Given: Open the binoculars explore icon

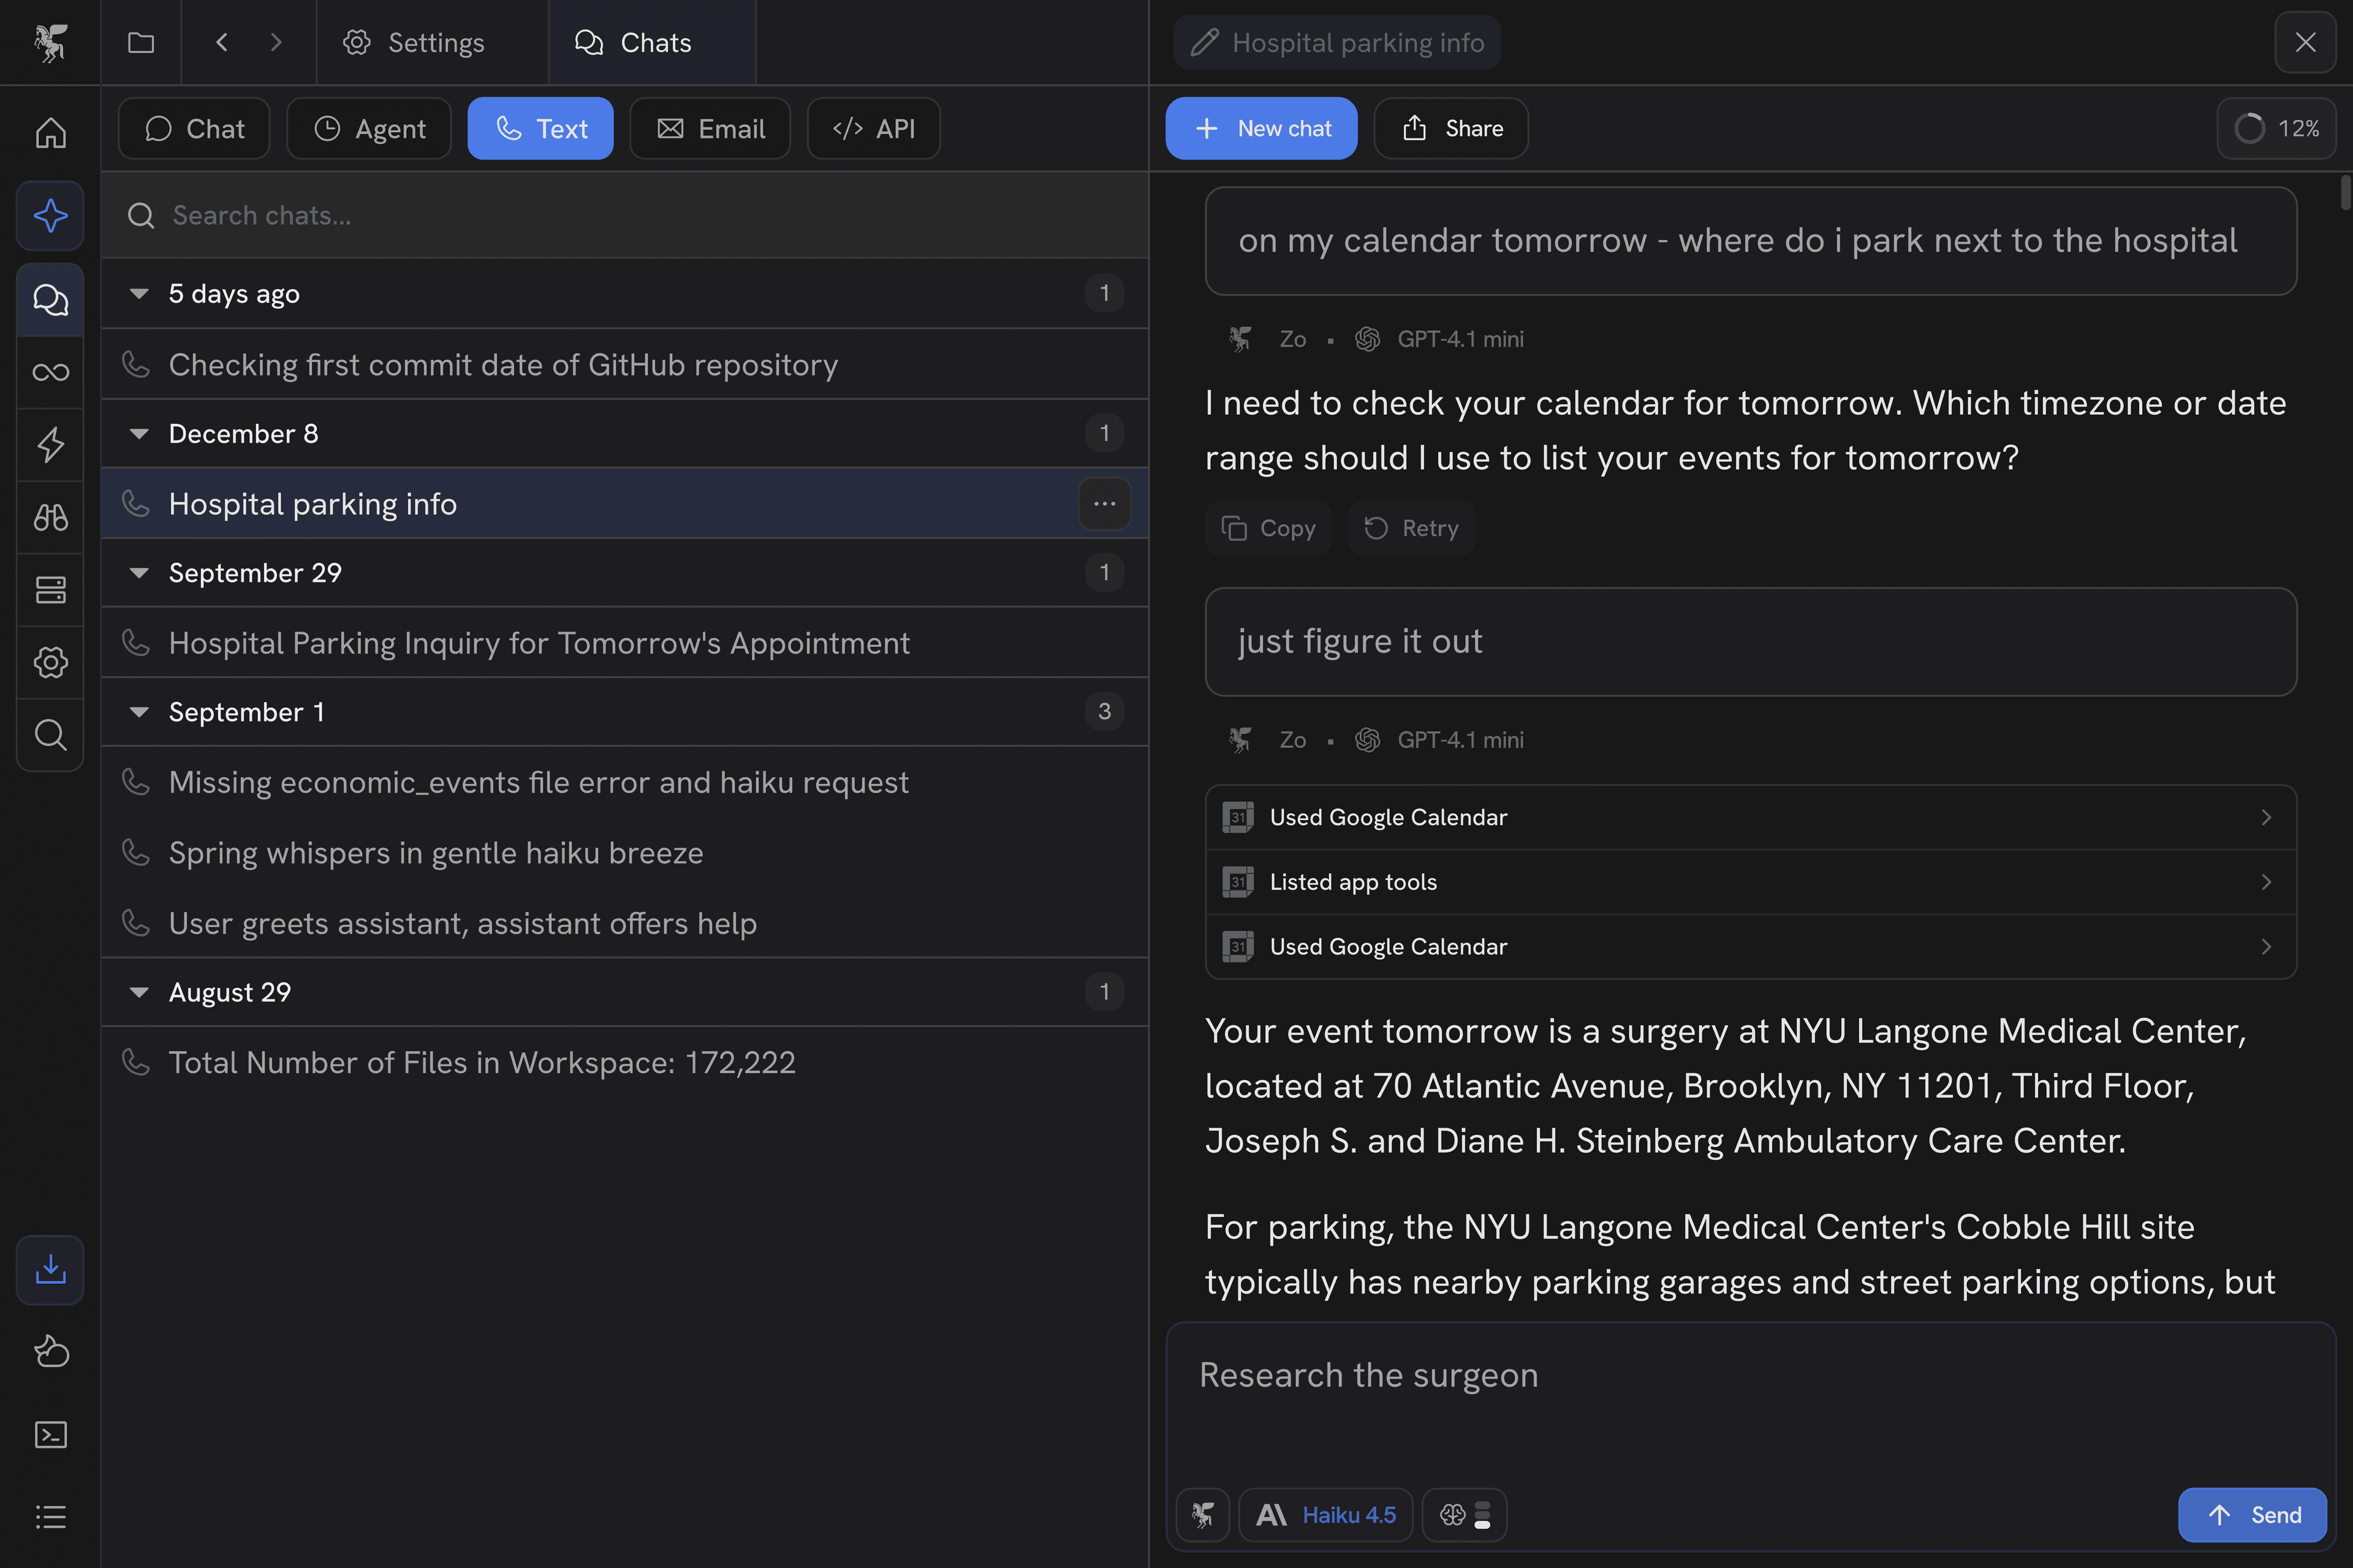Looking at the screenshot, I should coord(50,517).
